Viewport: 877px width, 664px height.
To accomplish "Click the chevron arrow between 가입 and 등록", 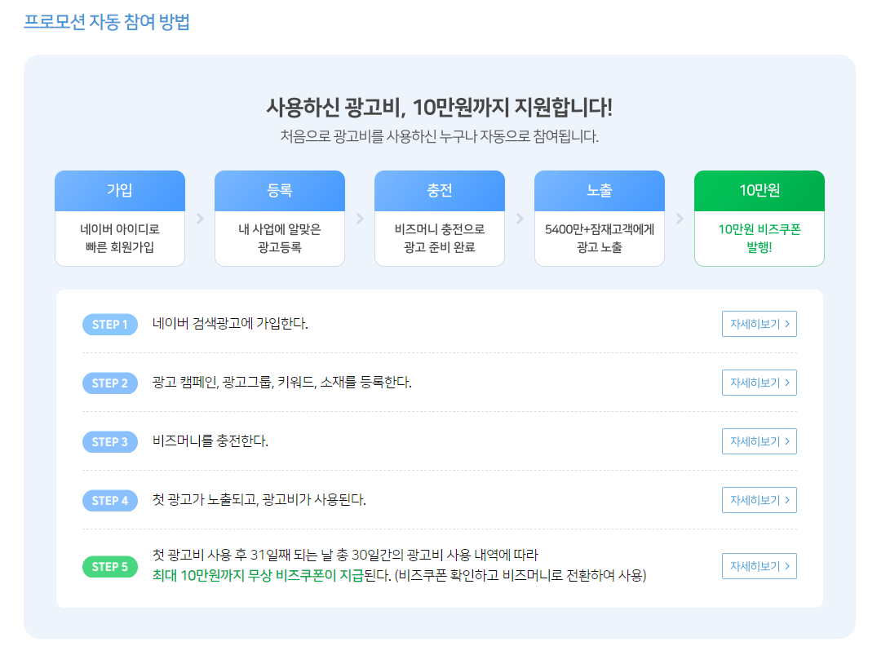I will coord(200,219).
